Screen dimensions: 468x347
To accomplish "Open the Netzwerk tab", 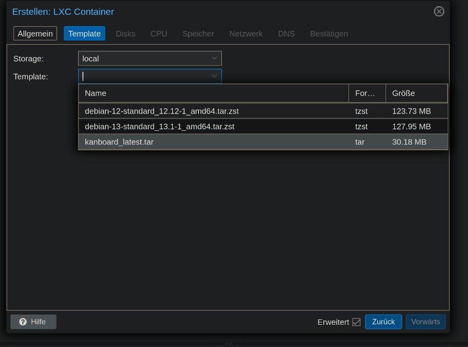I will pyautogui.click(x=246, y=34).
